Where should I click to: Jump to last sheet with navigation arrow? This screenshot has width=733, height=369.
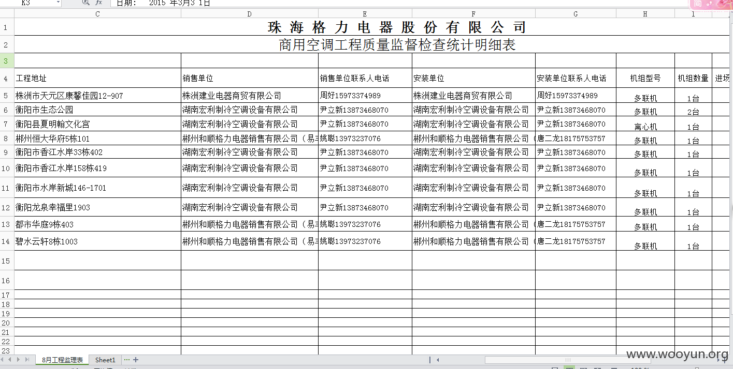27,360
